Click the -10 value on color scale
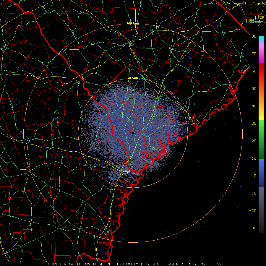 click(253, 193)
